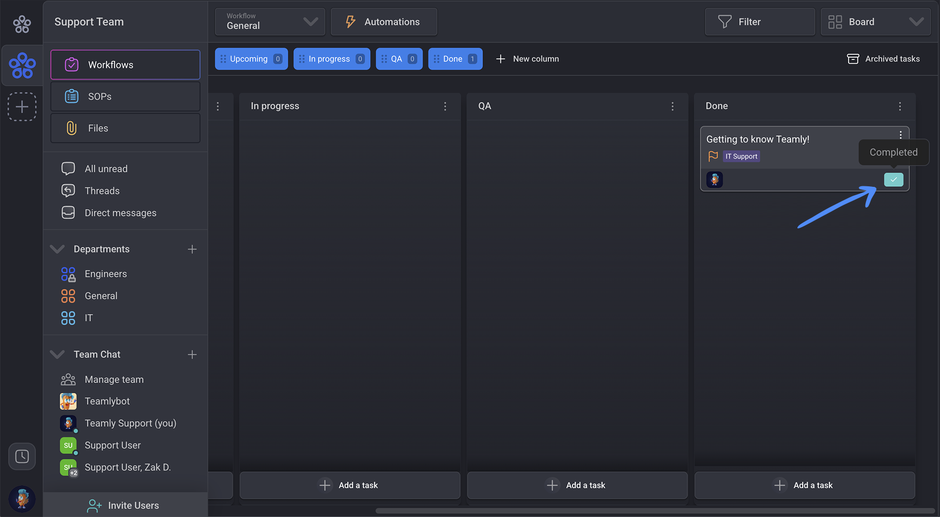The image size is (940, 517).
Task: Add a task in QA column
Action: tap(577, 485)
